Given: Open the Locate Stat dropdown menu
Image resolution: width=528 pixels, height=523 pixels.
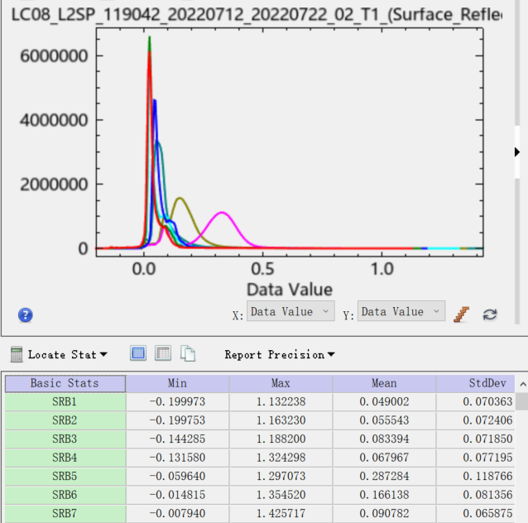Looking at the screenshot, I should coord(67,355).
